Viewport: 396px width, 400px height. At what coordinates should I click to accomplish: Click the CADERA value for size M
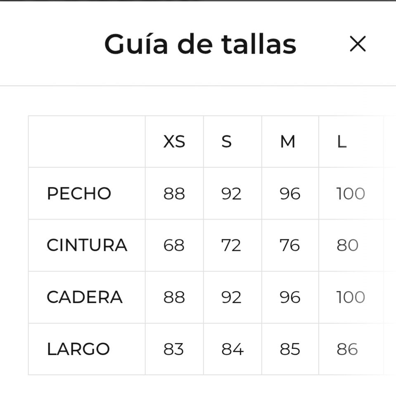[290, 297]
